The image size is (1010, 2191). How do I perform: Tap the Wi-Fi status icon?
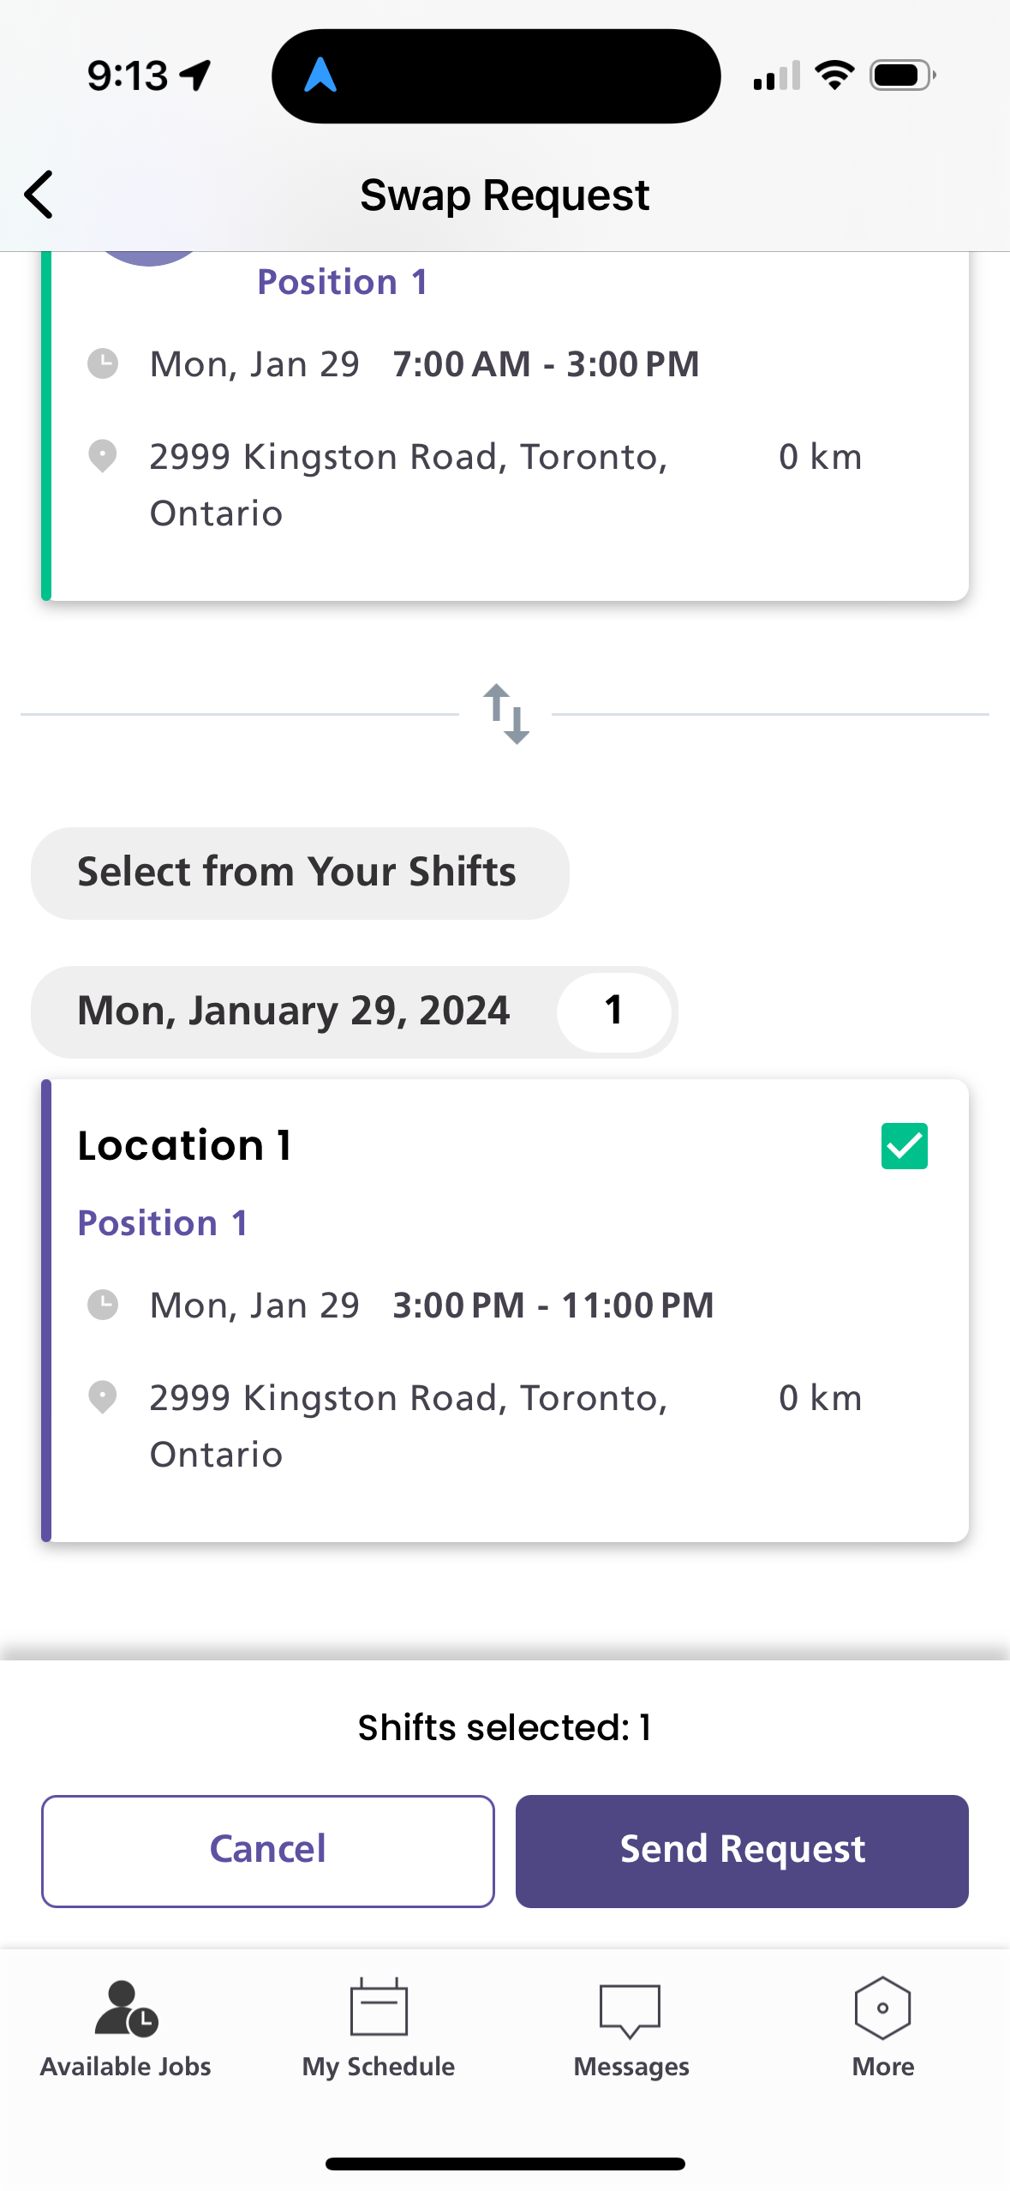click(x=834, y=75)
